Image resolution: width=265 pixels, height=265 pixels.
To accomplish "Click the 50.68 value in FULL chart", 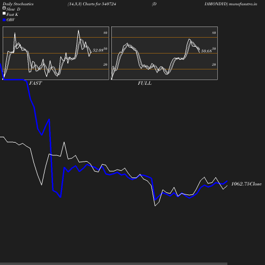I will click(x=206, y=51).
